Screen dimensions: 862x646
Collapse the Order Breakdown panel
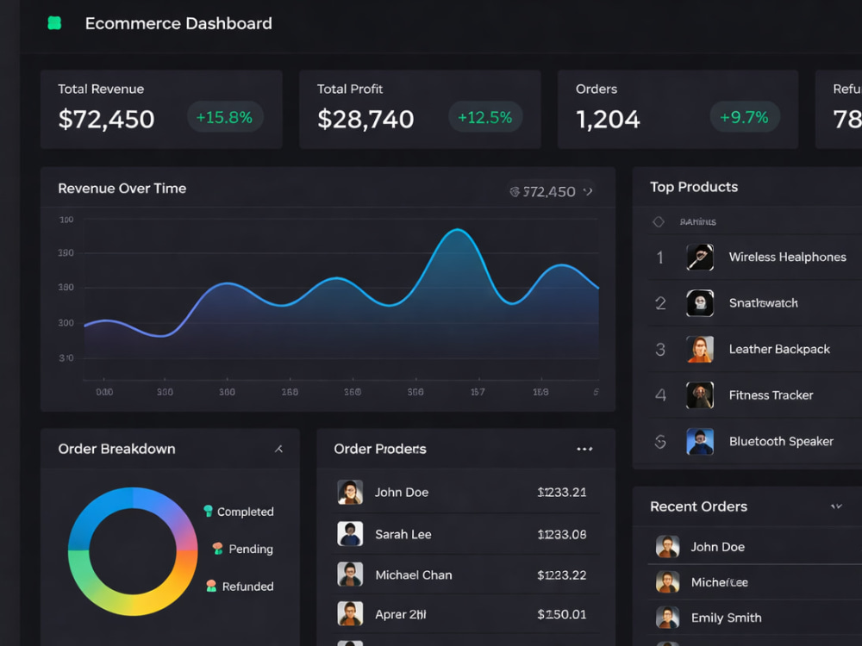(x=278, y=450)
